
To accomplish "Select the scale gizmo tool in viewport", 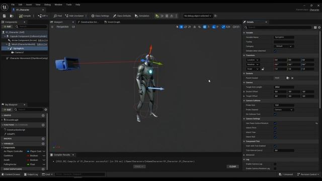I will point(189,27).
